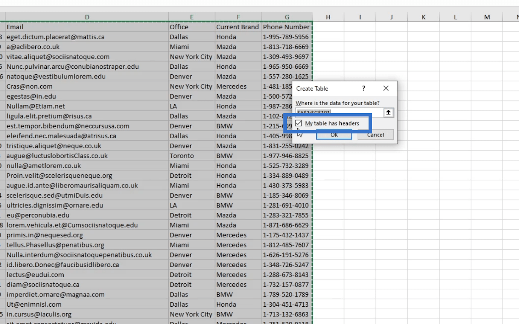Select cell Cras@non.com
The height and width of the screenshot is (324, 519).
tap(87, 86)
